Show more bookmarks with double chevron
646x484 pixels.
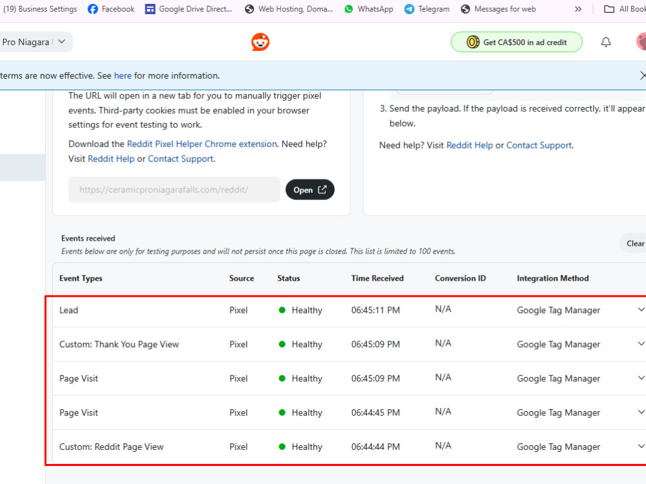click(578, 9)
